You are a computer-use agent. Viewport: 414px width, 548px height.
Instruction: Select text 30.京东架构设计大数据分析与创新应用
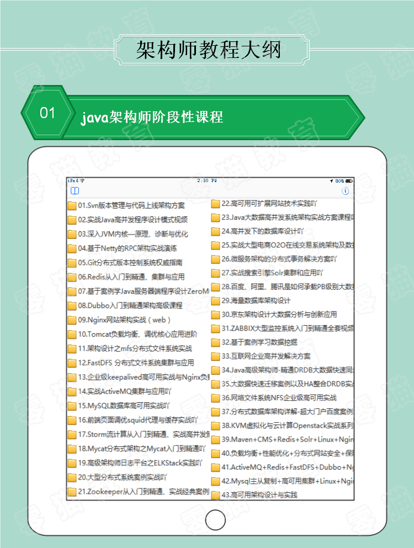pyautogui.click(x=279, y=315)
